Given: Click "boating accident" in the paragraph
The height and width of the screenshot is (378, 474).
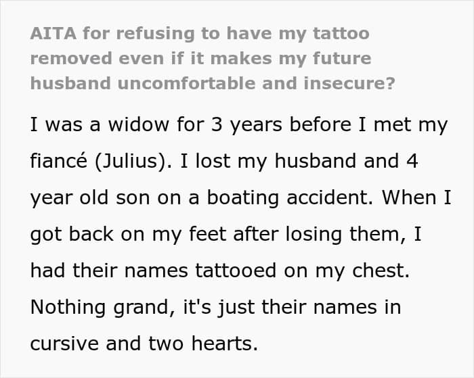Looking at the screenshot, I should [290, 197].
